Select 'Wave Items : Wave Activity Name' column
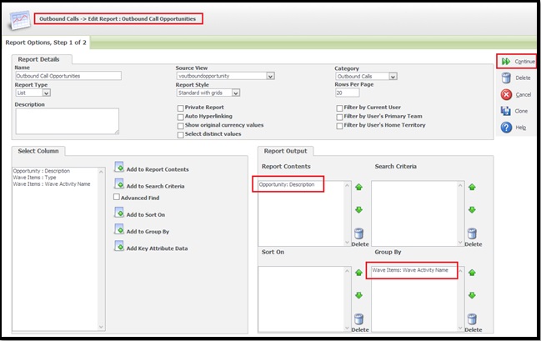Screen dimensions: 541x341 pos(52,184)
